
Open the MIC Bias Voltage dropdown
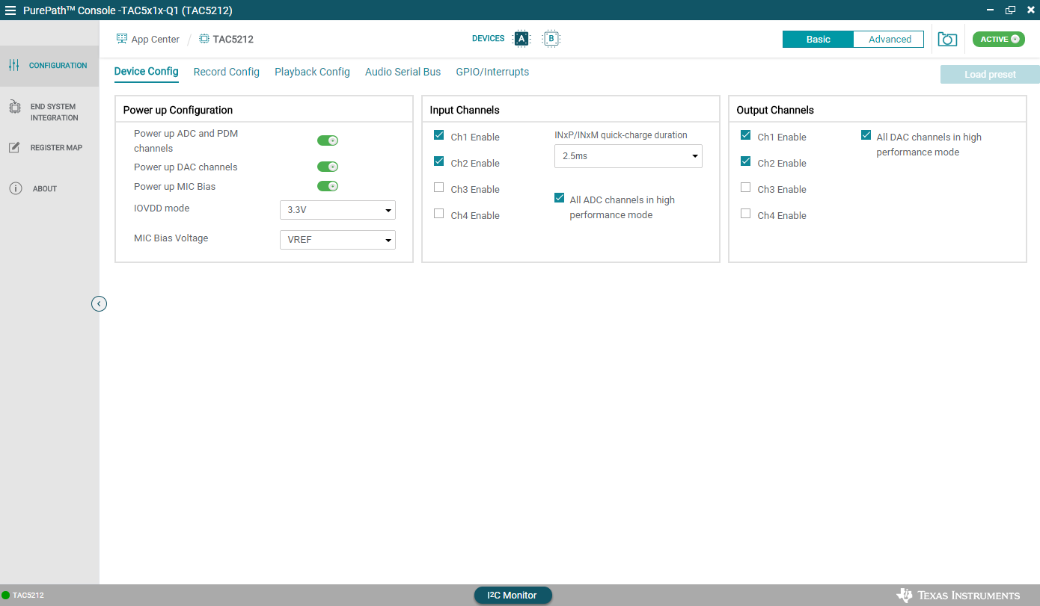click(x=337, y=240)
